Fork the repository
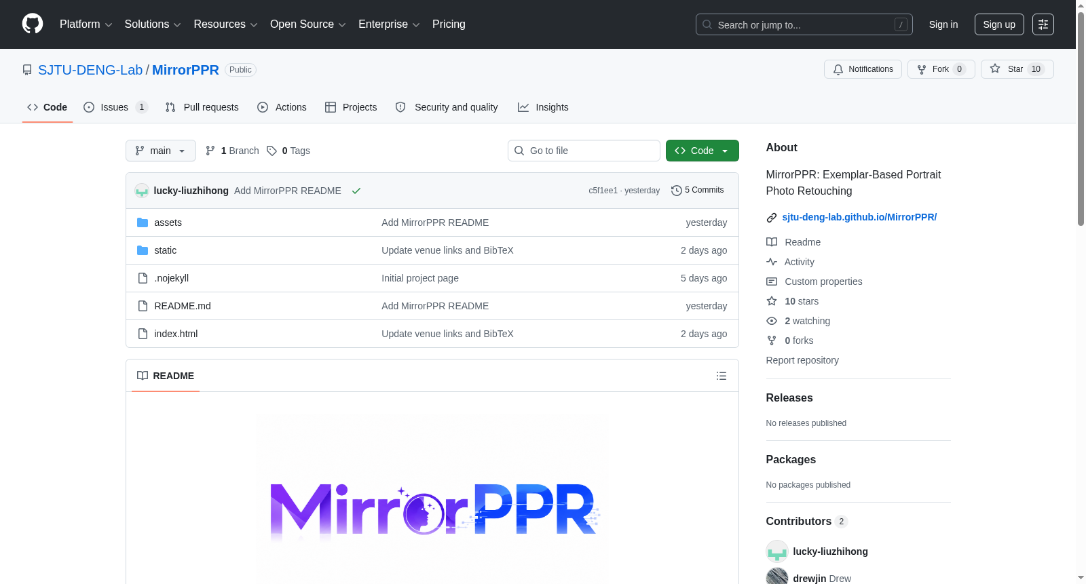 pos(941,69)
